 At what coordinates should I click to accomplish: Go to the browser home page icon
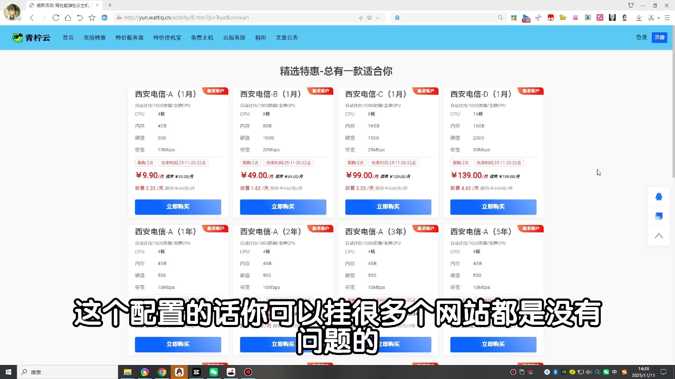pyautogui.click(x=68, y=18)
